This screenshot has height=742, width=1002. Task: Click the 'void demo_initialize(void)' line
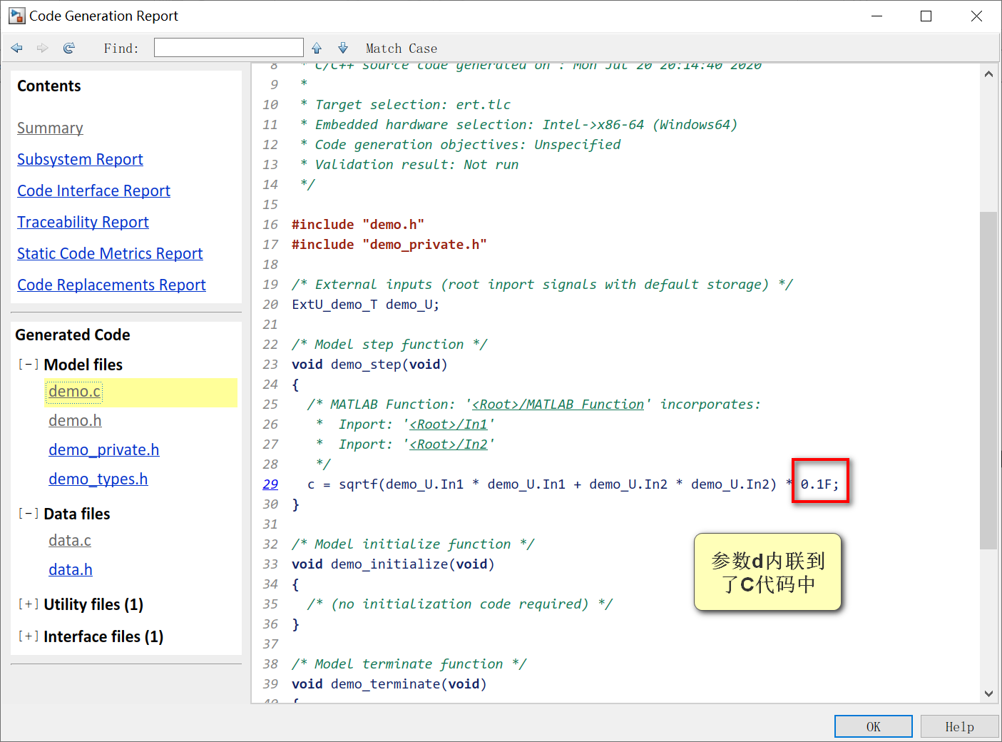coord(393,564)
